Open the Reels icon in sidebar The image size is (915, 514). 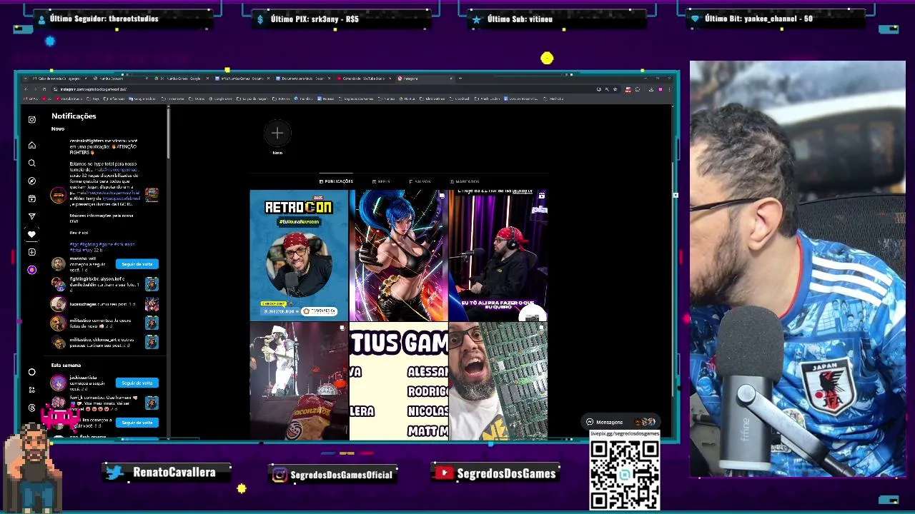tap(31, 198)
